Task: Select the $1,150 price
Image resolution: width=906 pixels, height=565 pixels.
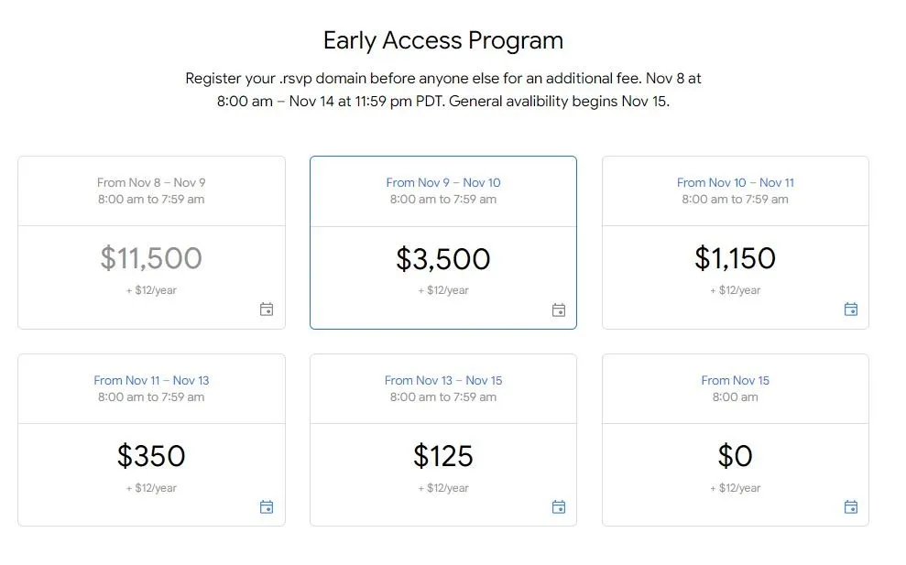Action: [736, 257]
